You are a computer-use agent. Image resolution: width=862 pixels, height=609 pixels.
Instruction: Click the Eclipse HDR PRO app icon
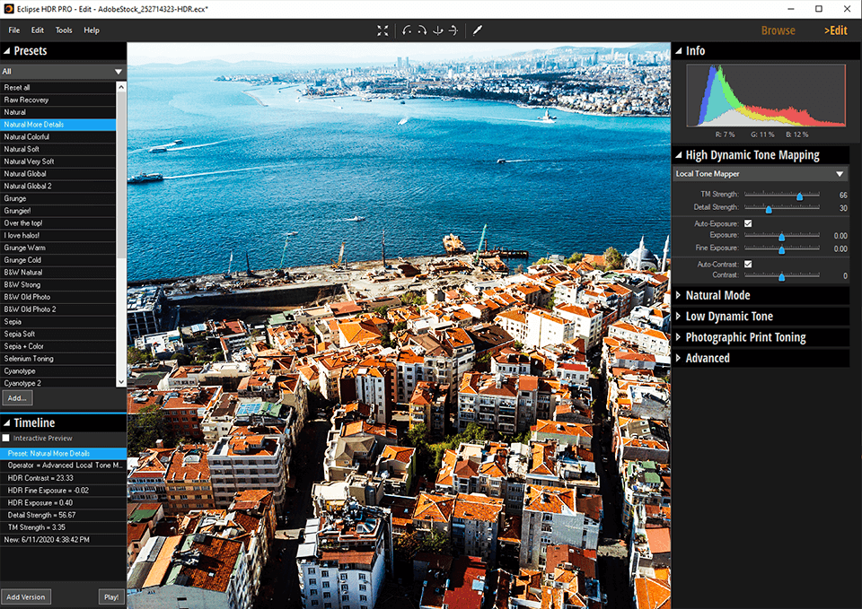click(9, 8)
